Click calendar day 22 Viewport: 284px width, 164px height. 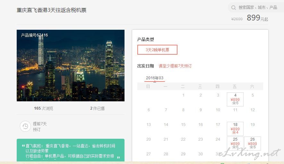pyautogui.click(x=183, y=139)
